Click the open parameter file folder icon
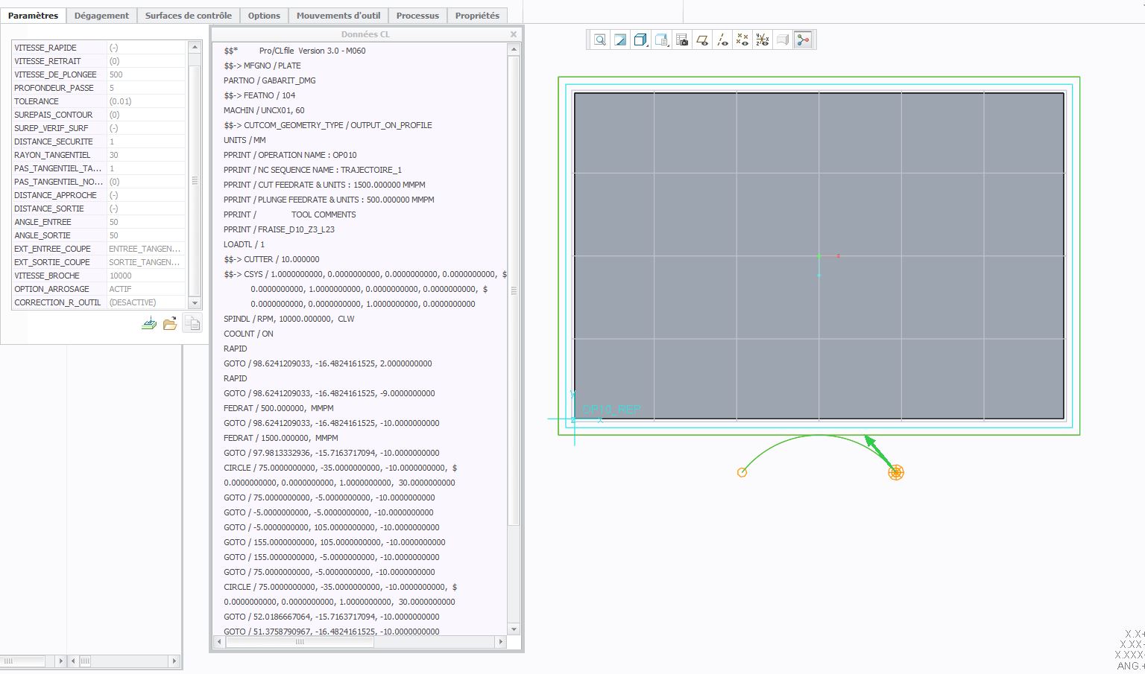The height and width of the screenshot is (674, 1145). (x=170, y=323)
